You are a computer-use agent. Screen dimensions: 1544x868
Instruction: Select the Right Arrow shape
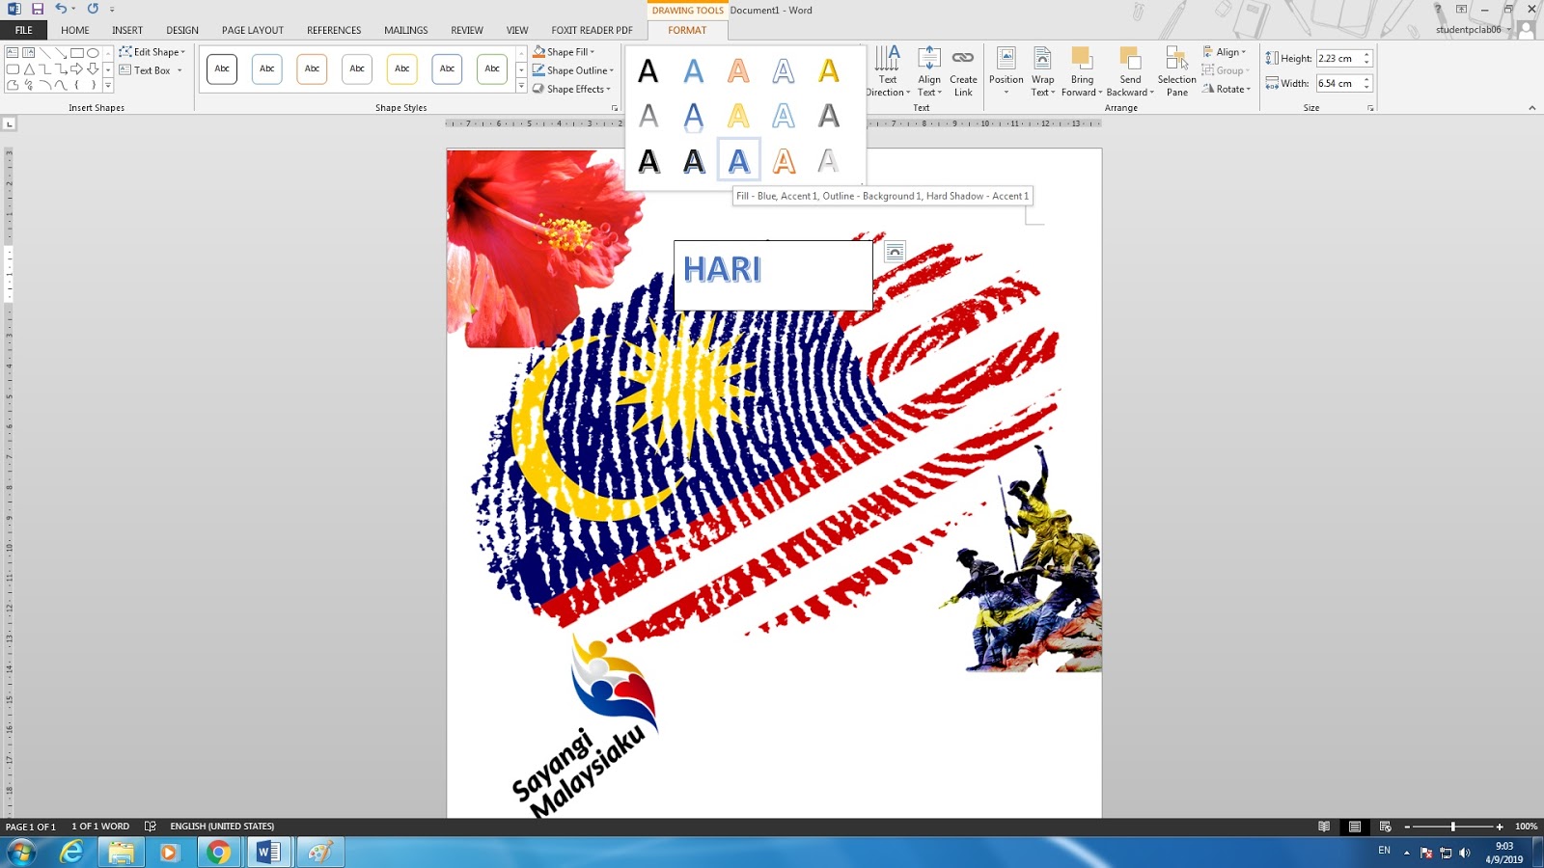(76, 69)
